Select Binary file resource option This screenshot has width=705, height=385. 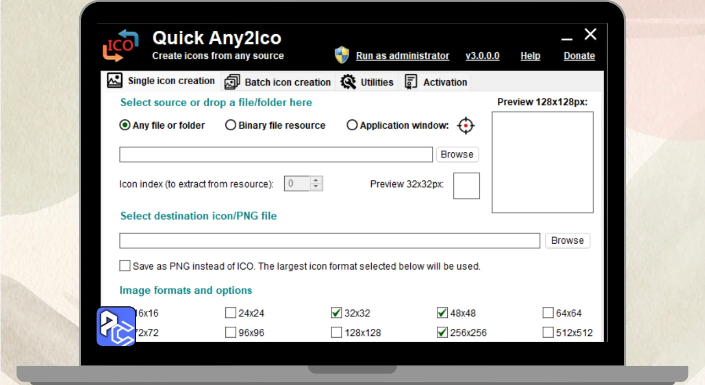click(275, 125)
